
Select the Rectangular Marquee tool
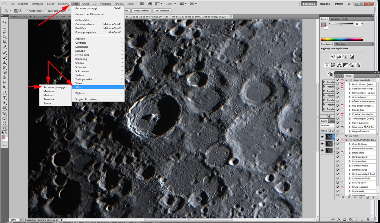(5, 27)
